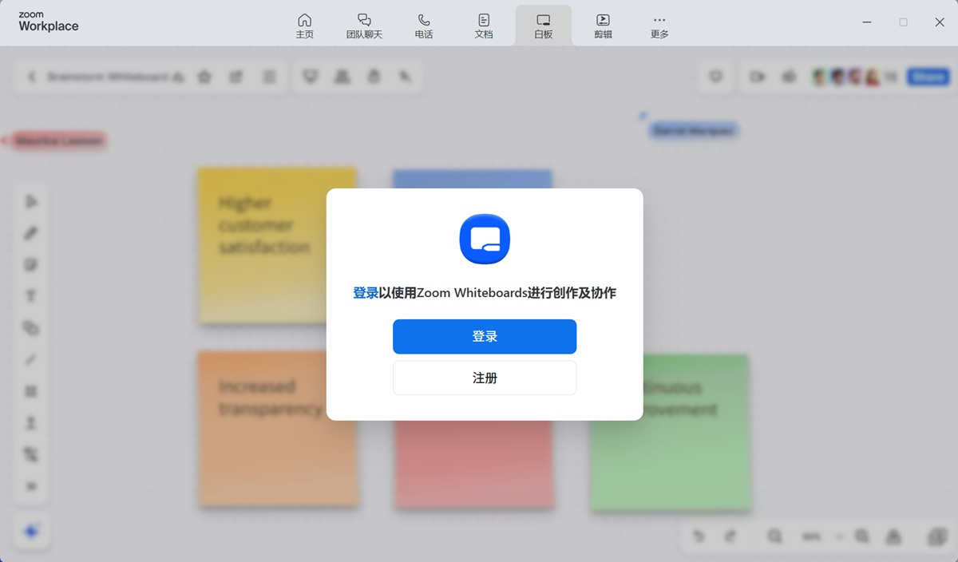Select the Text tool in the sidebar
This screenshot has height=562, width=958.
click(x=31, y=295)
